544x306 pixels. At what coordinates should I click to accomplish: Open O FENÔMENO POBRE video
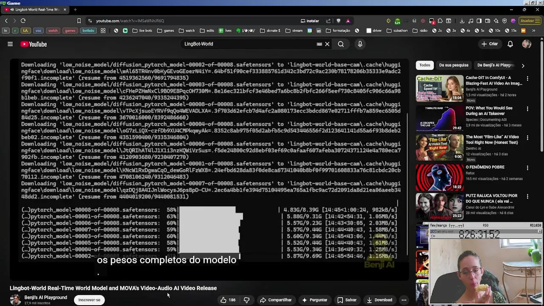(x=439, y=177)
